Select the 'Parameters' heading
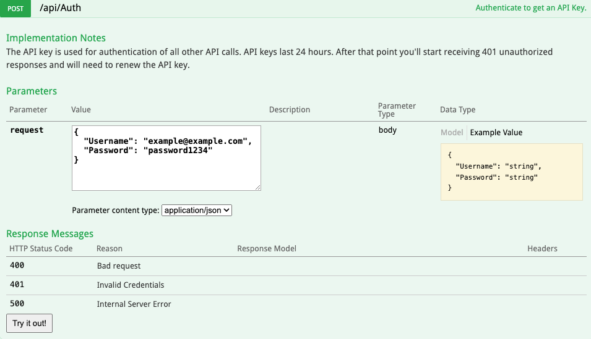This screenshot has width=591, height=339. 32,91
